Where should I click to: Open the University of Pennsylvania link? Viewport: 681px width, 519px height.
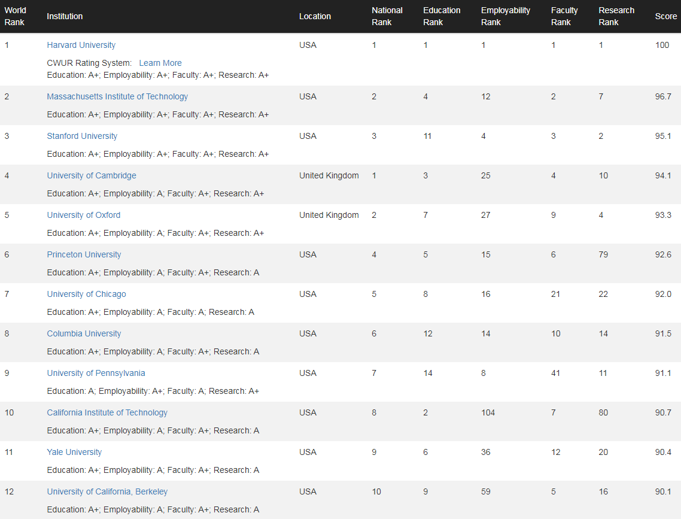[x=96, y=373]
